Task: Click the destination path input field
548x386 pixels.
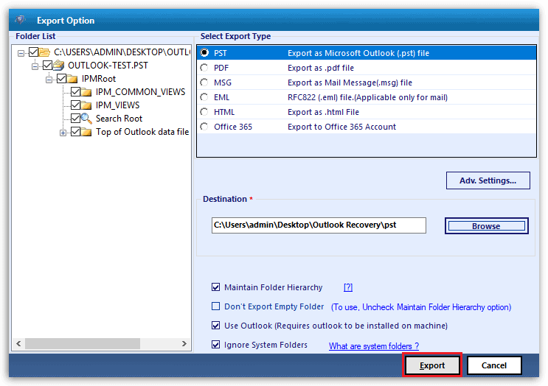Action: pyautogui.click(x=319, y=225)
